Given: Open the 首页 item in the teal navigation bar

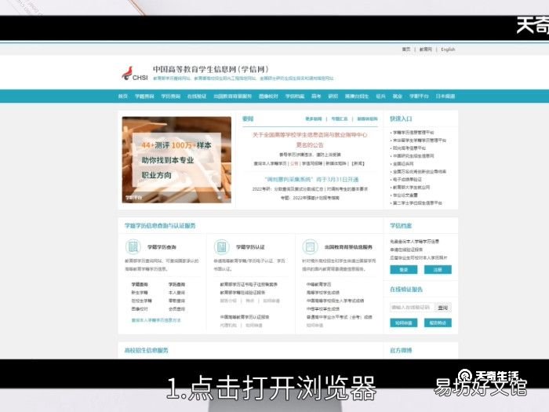Looking at the screenshot, I should tap(123, 97).
